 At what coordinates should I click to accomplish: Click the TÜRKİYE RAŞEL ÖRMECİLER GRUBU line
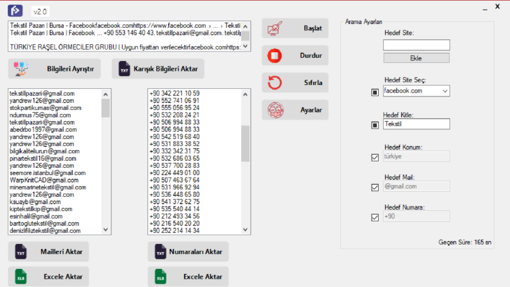pyautogui.click(x=125, y=47)
